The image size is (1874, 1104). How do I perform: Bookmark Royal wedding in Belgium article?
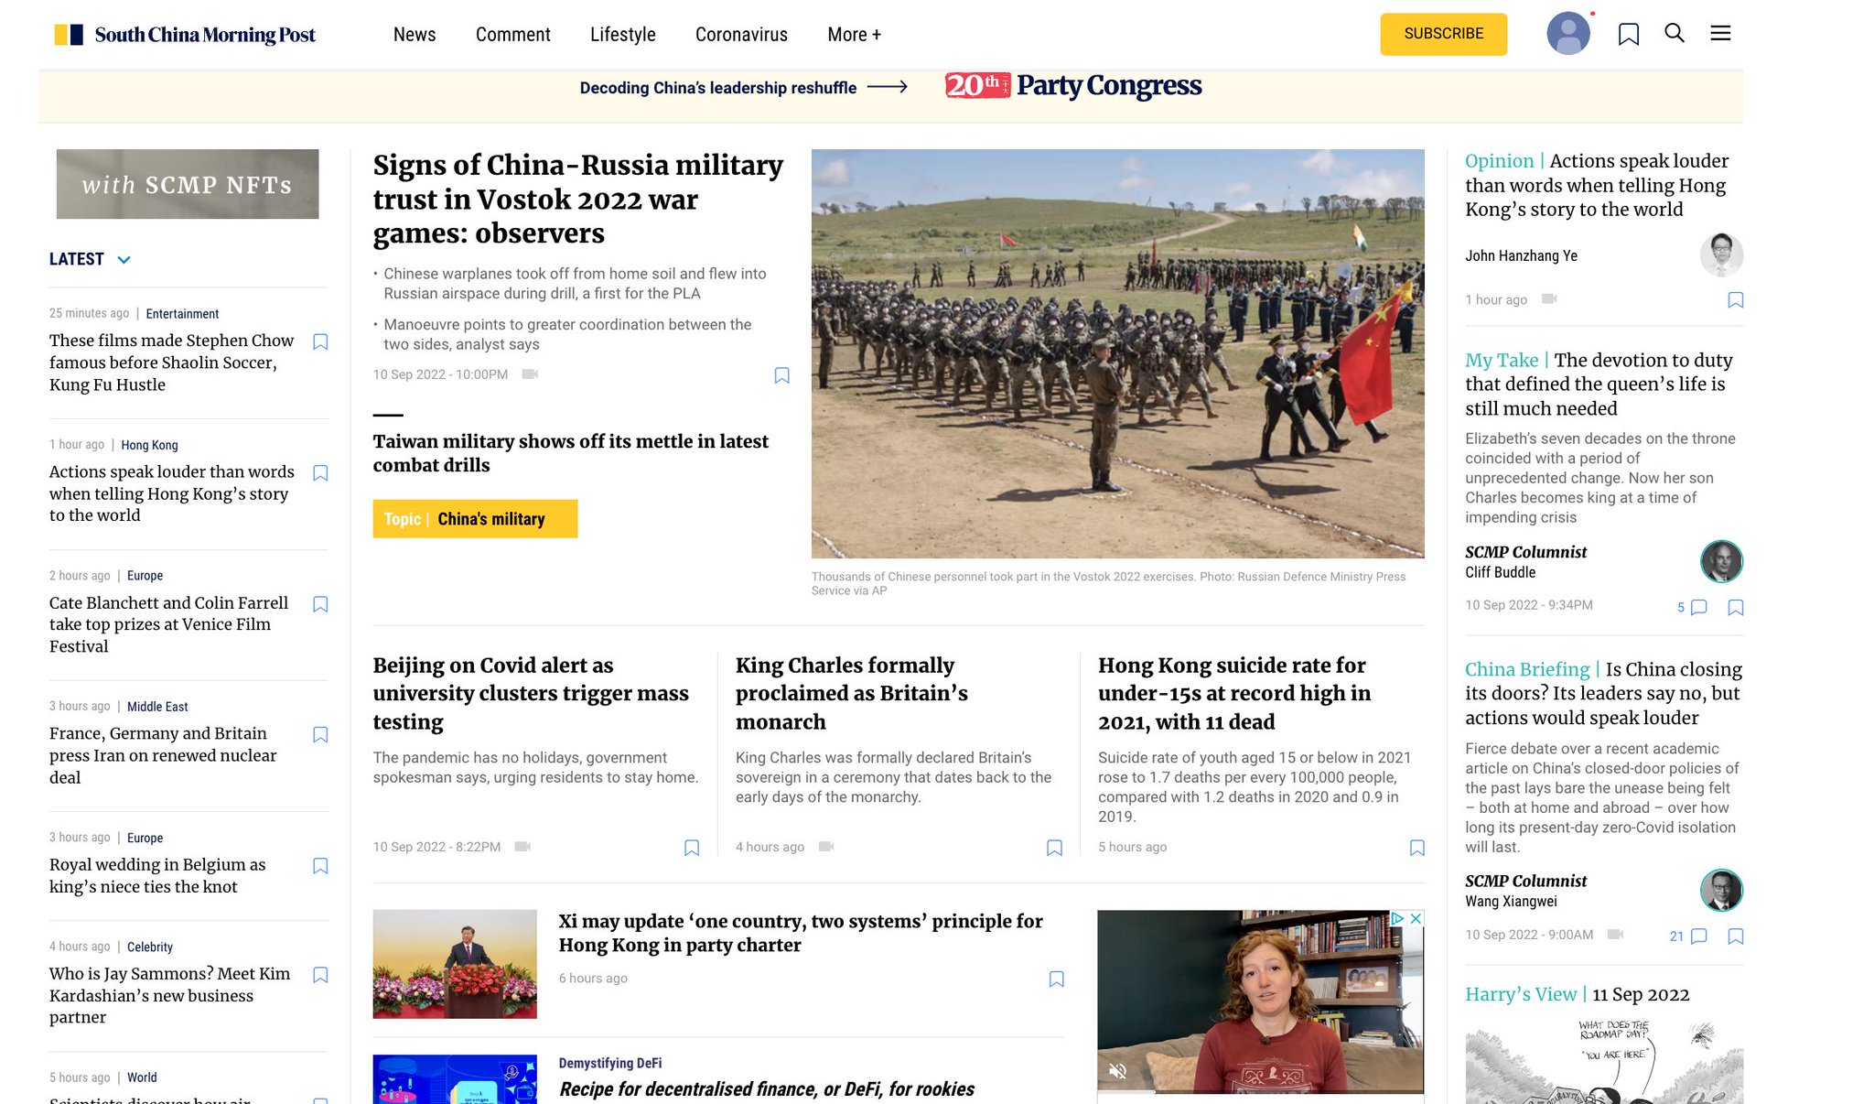pos(320,865)
